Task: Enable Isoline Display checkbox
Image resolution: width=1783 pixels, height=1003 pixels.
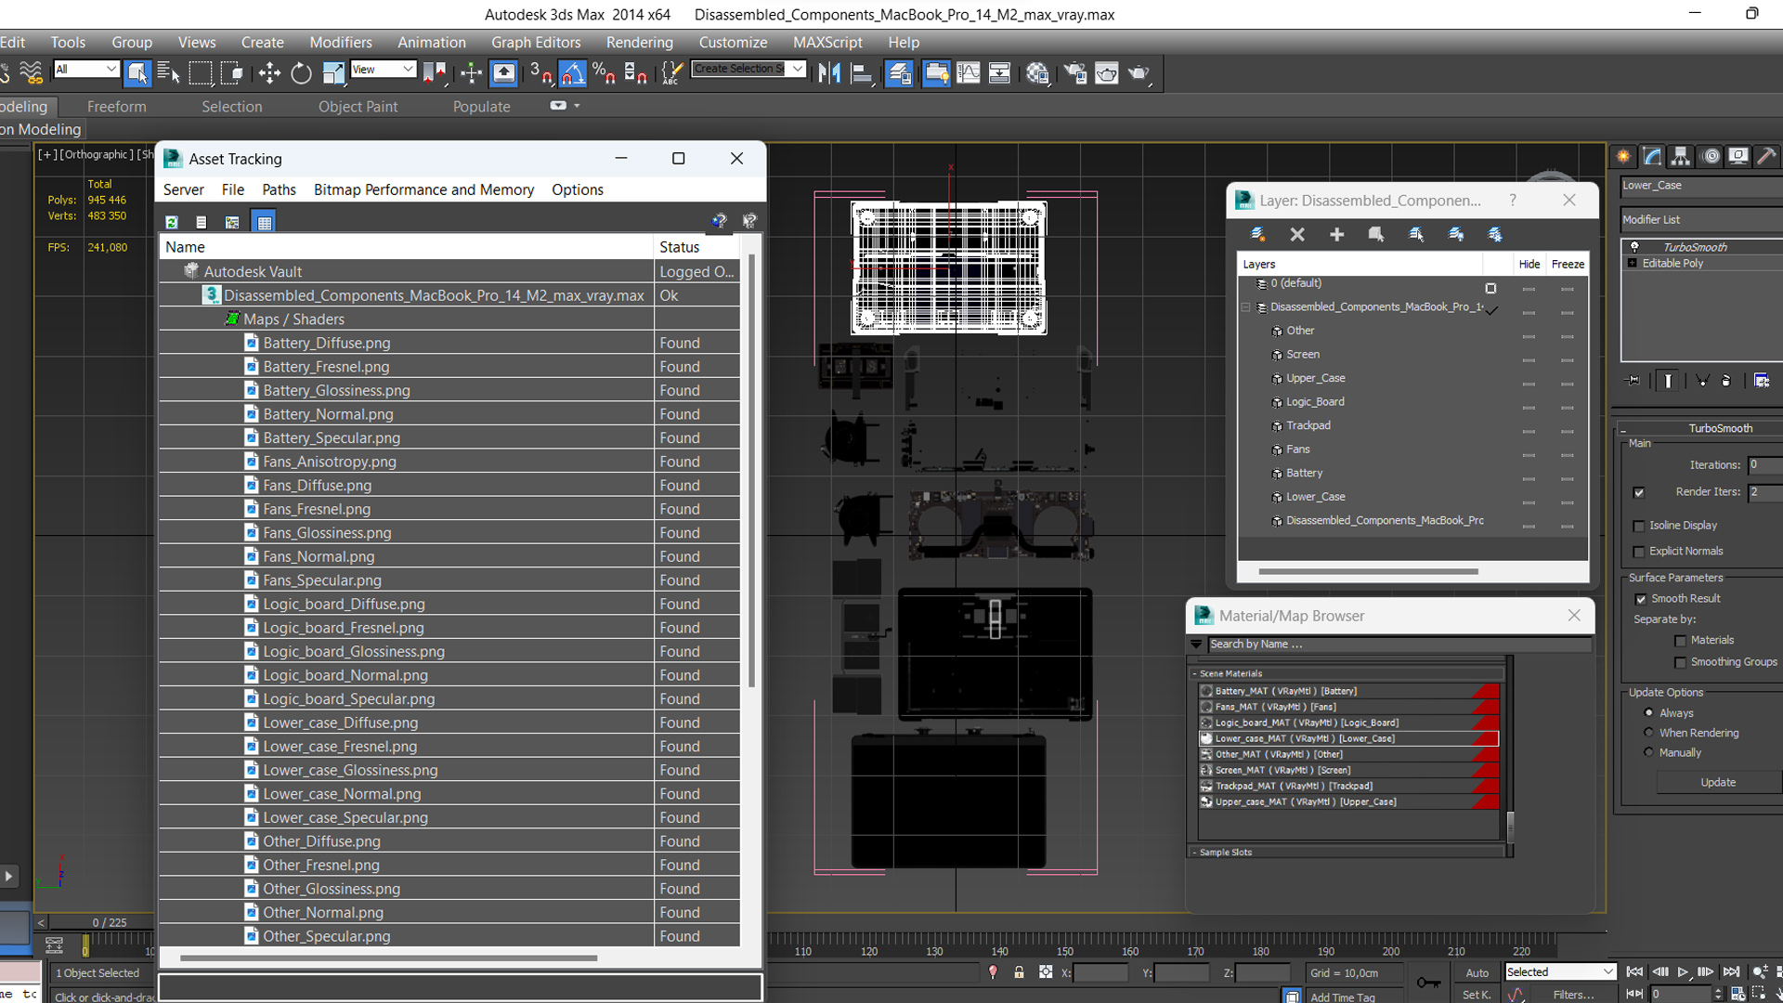Action: click(1639, 526)
